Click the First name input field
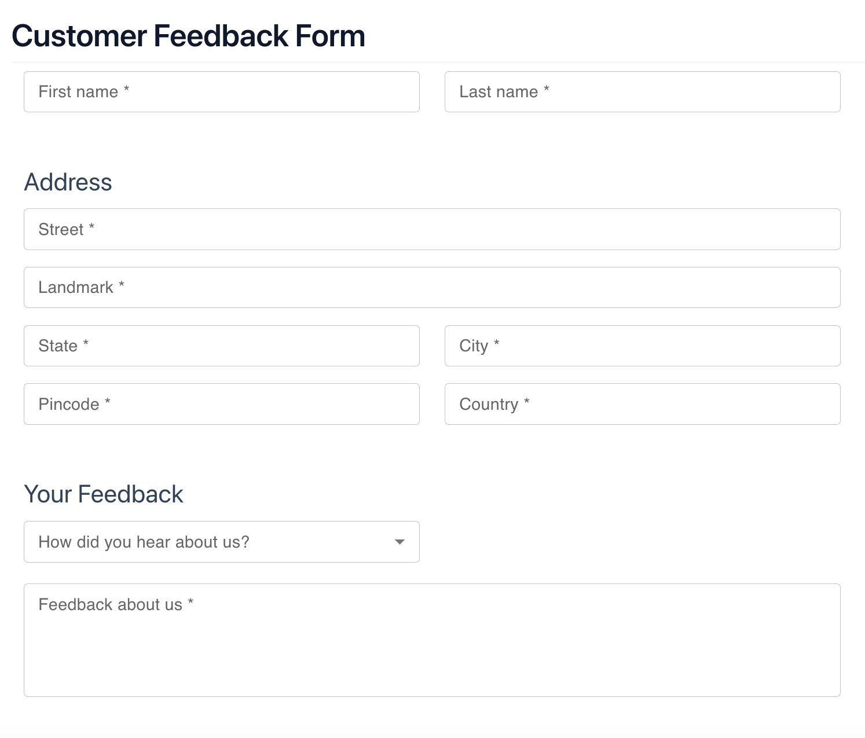 tap(221, 91)
